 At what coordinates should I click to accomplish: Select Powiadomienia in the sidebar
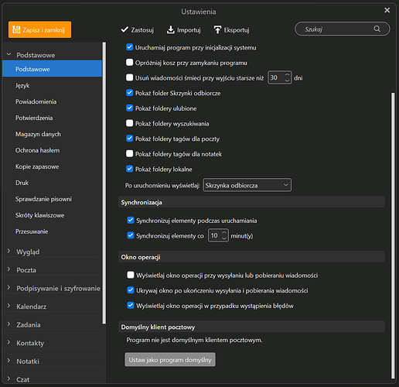36,101
